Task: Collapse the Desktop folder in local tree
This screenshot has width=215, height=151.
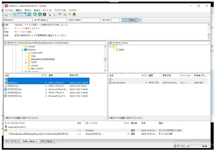Action: 23,50
